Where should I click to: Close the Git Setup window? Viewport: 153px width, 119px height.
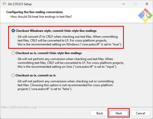coord(147,4)
